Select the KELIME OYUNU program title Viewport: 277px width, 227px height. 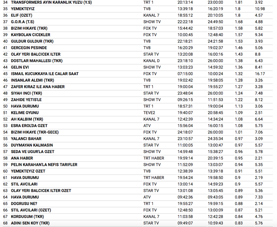[25, 112]
